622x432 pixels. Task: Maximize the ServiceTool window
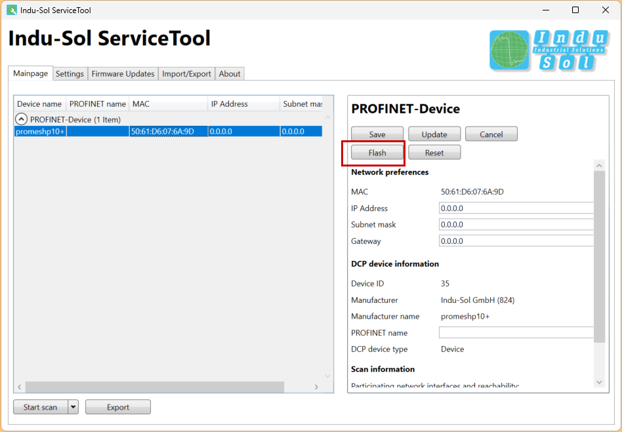(x=575, y=10)
